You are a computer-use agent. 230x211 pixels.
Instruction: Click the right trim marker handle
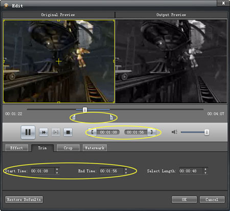pyautogui.click(x=111, y=117)
